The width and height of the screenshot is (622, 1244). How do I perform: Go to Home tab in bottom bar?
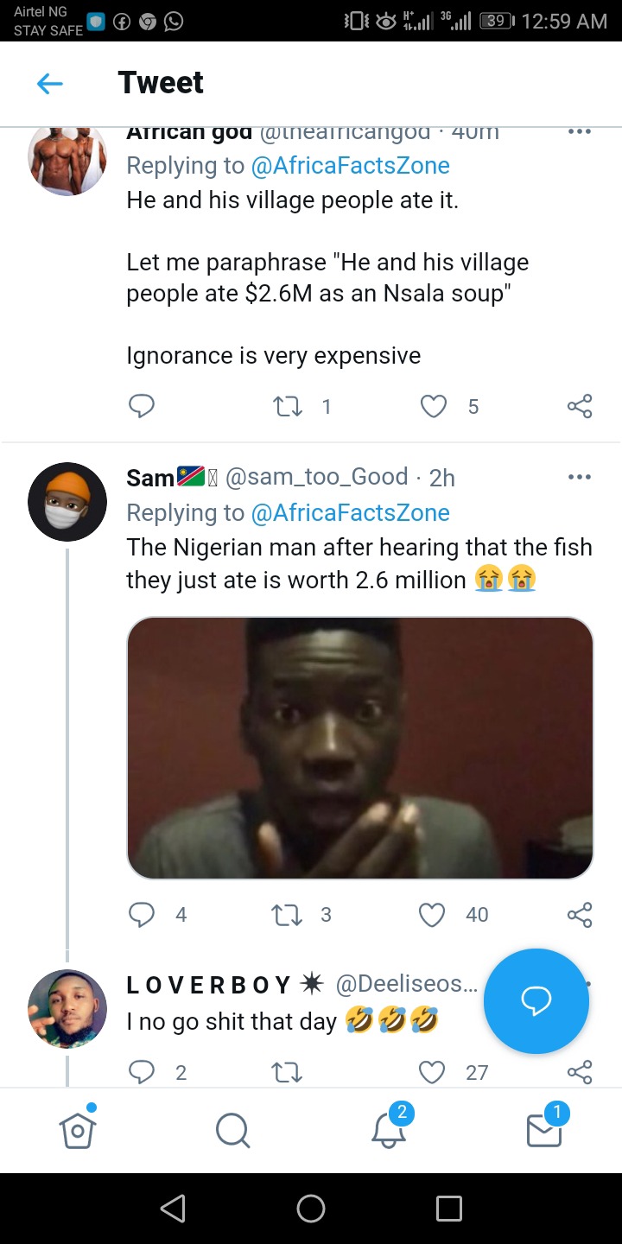pos(78,1128)
